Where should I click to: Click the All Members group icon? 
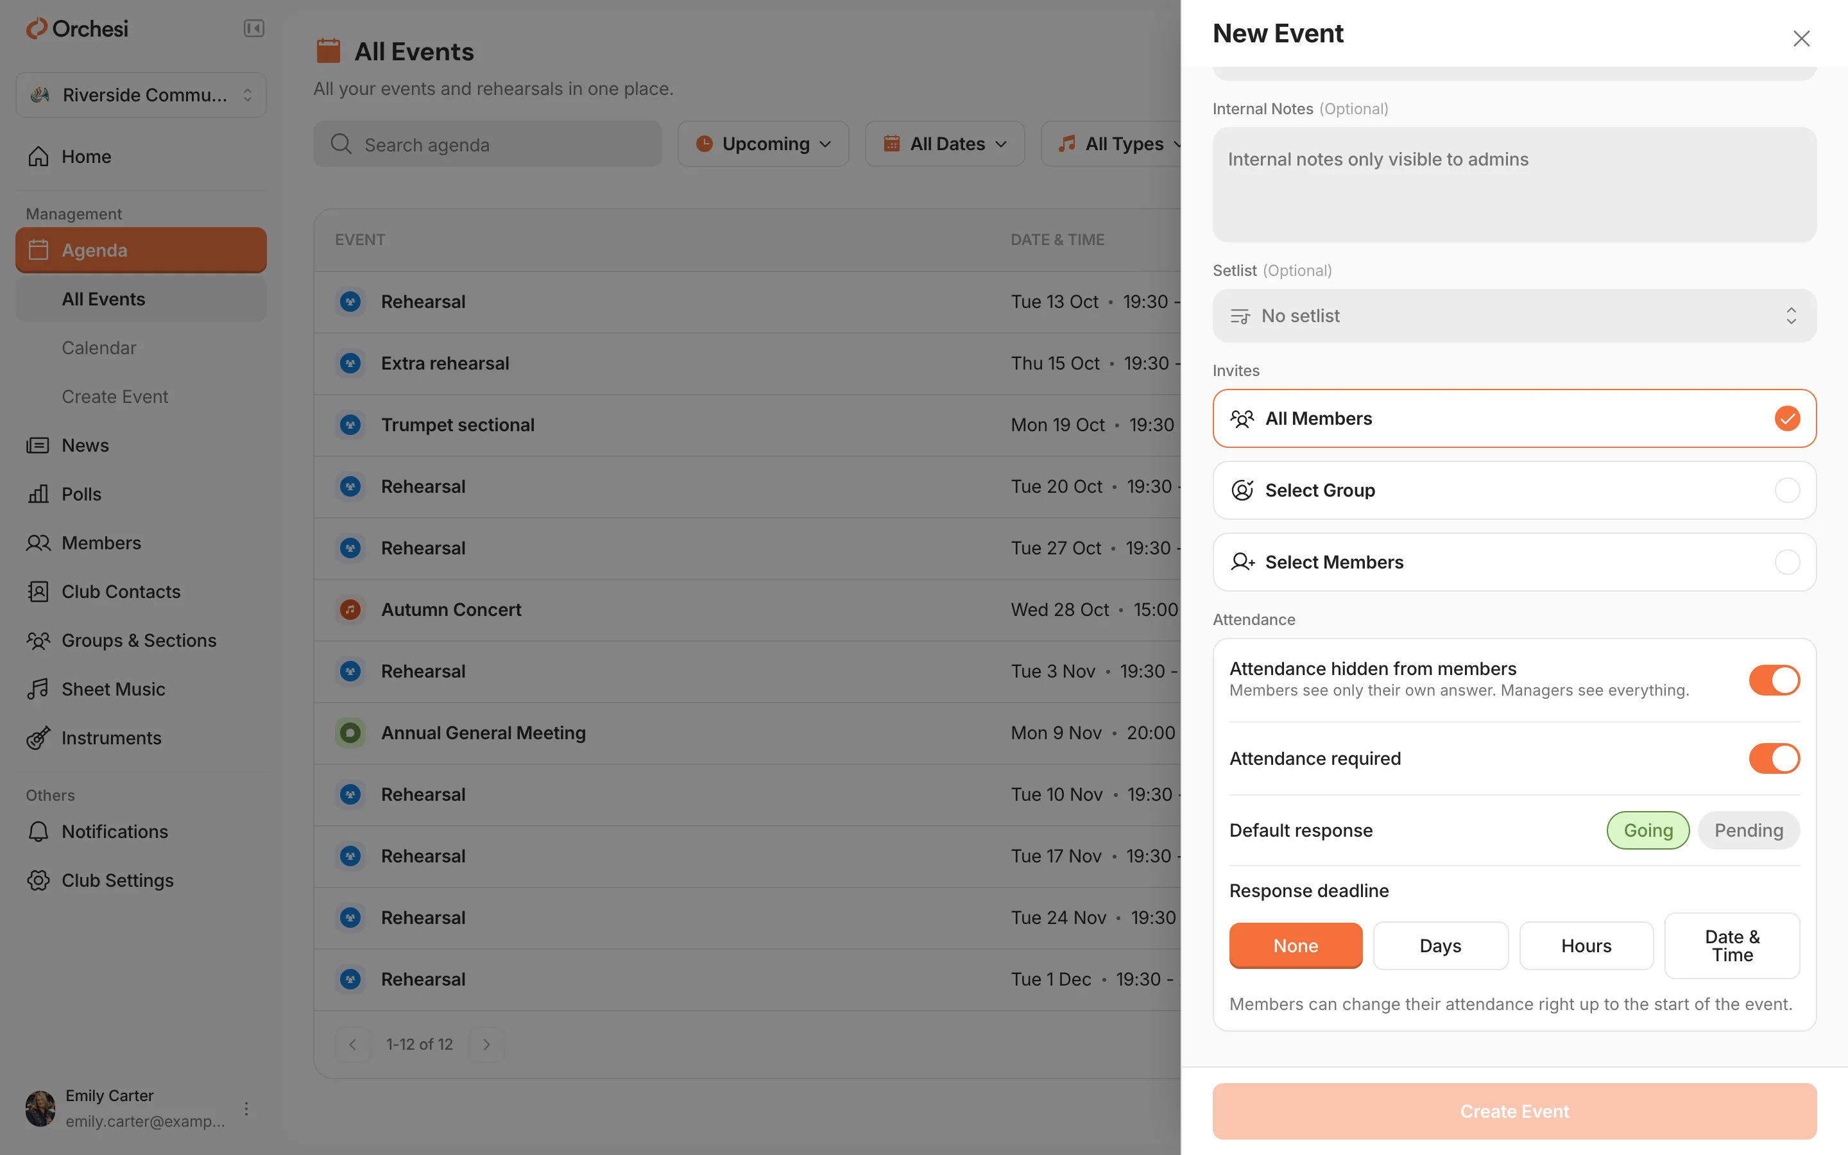pyautogui.click(x=1242, y=418)
